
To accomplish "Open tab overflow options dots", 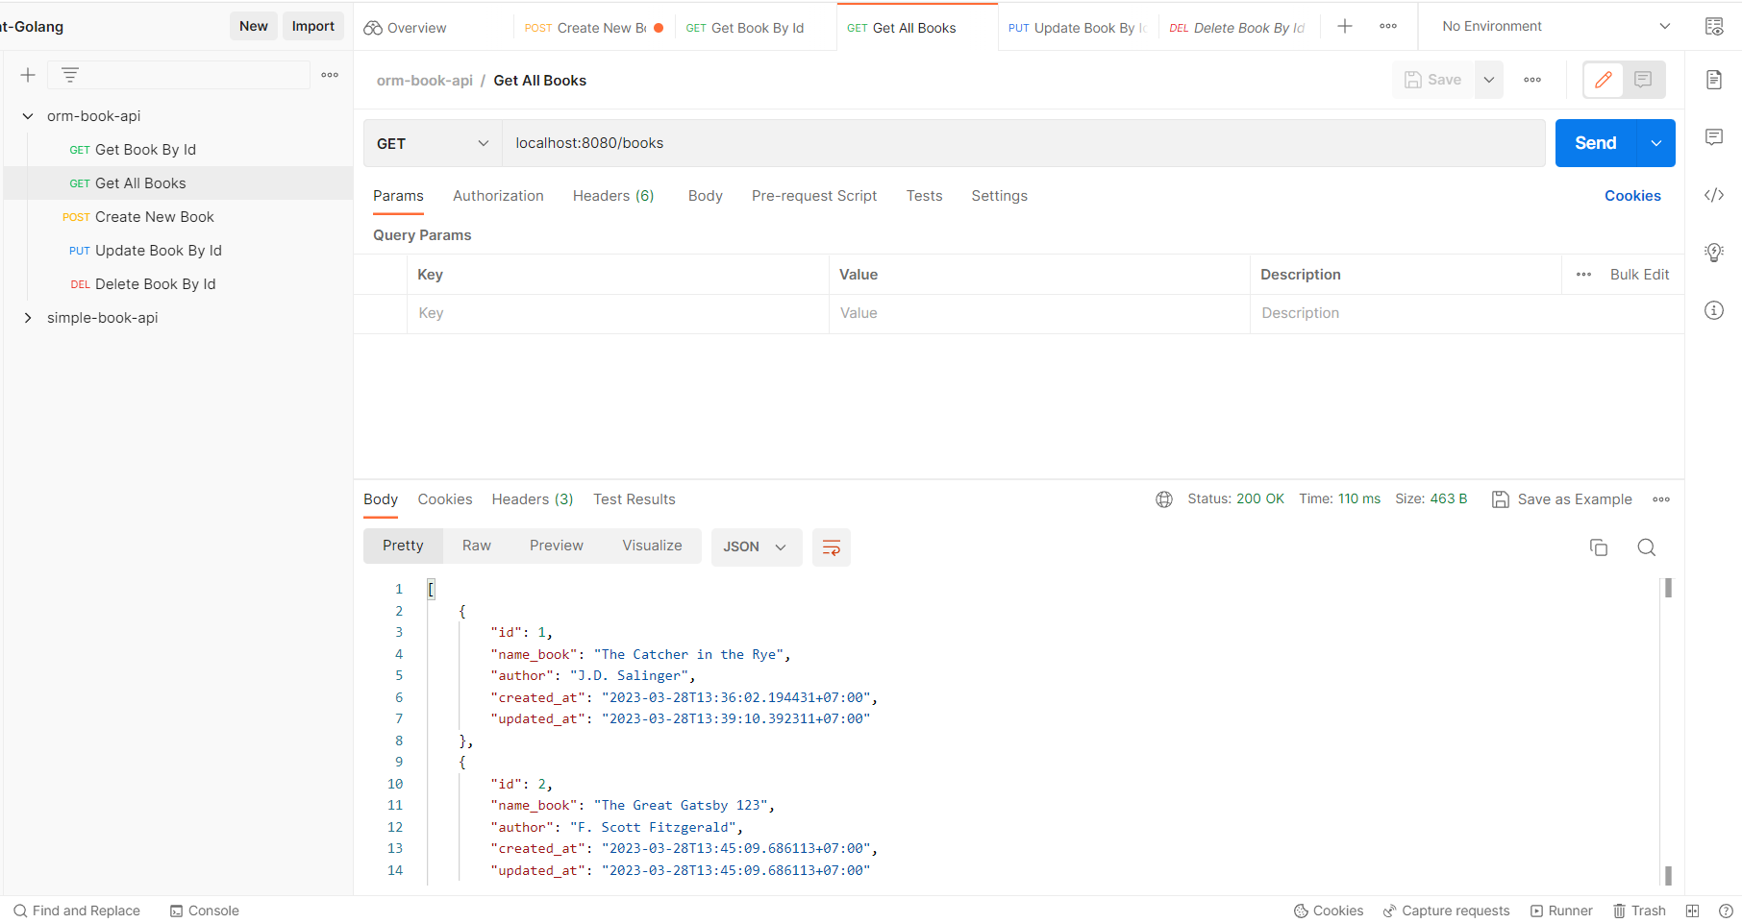I will tap(1388, 27).
